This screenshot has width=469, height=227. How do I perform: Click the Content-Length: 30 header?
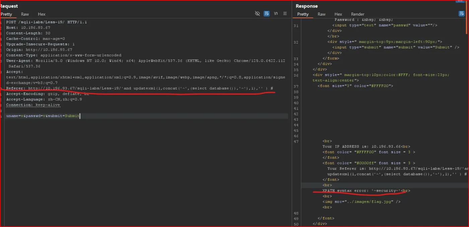[x=28, y=33]
